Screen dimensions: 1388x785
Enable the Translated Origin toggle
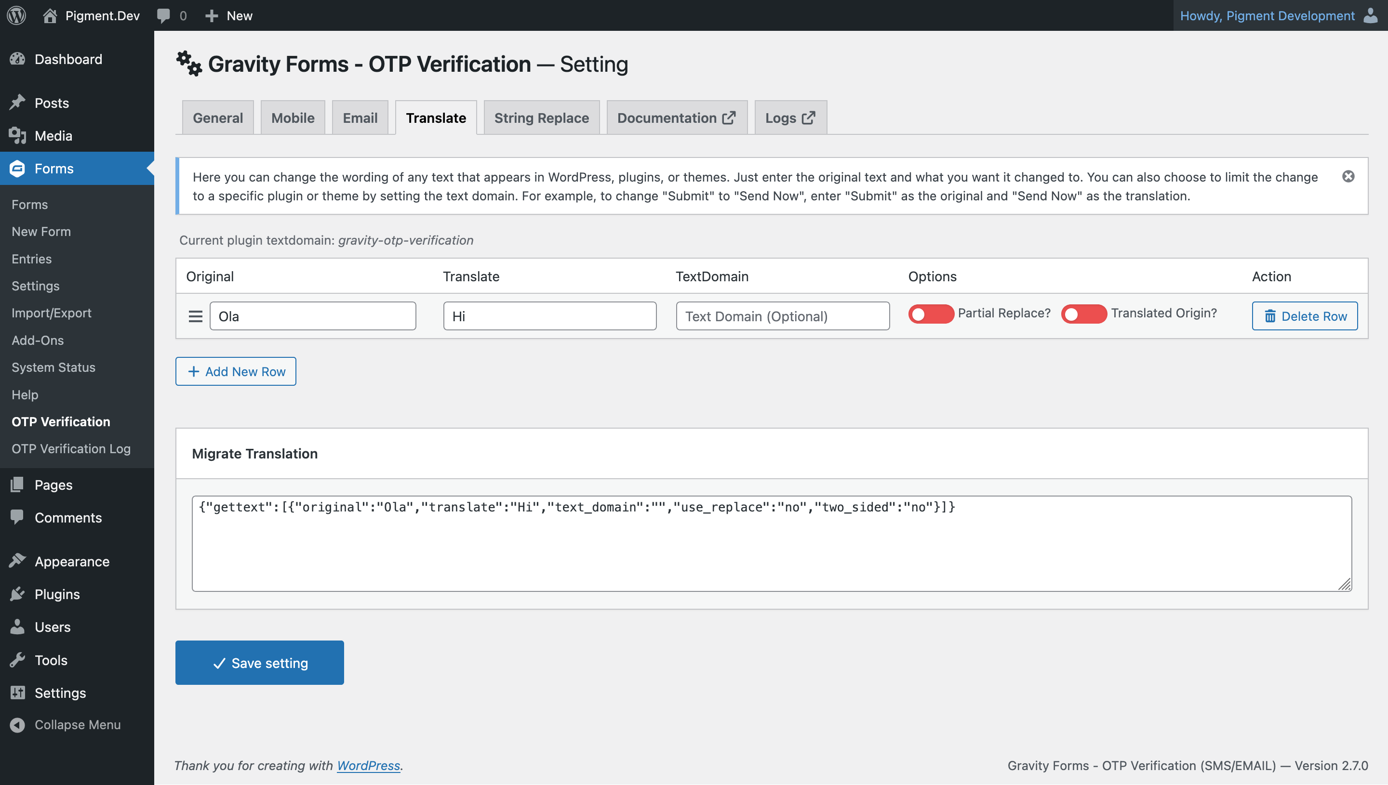click(1084, 314)
